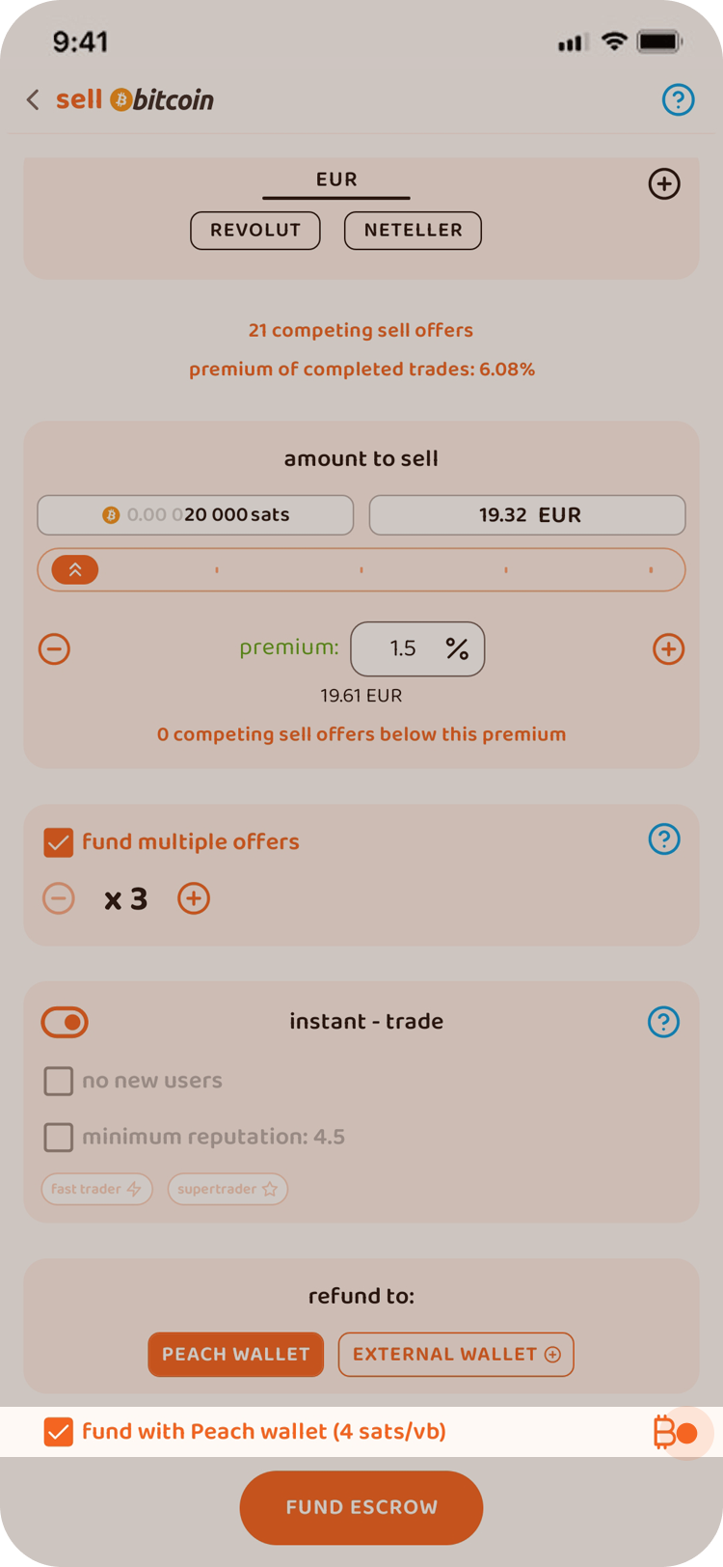Increase the number of offers with plus

point(194,898)
